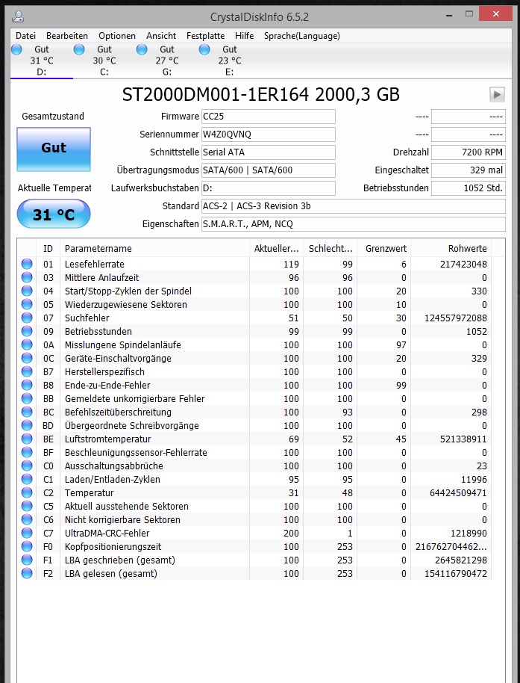The height and width of the screenshot is (683, 520).
Task: Click raw value 124557972088 in Suchfehler row
Action: (x=456, y=318)
